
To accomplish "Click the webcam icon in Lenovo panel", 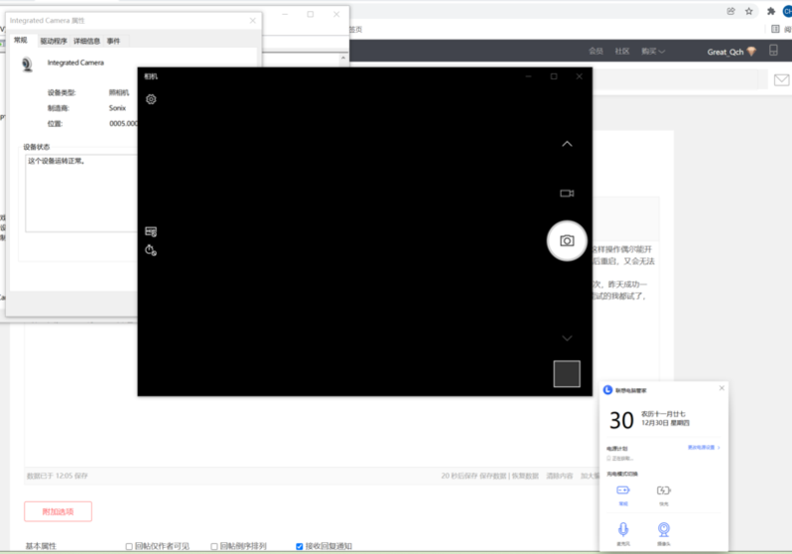I will (663, 529).
